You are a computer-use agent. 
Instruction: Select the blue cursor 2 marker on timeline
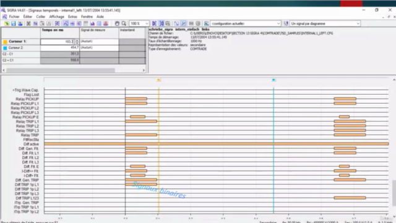pos(273,80)
